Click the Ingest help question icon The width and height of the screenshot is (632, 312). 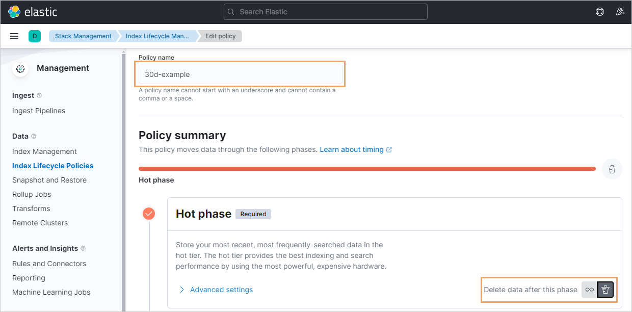pyautogui.click(x=40, y=95)
